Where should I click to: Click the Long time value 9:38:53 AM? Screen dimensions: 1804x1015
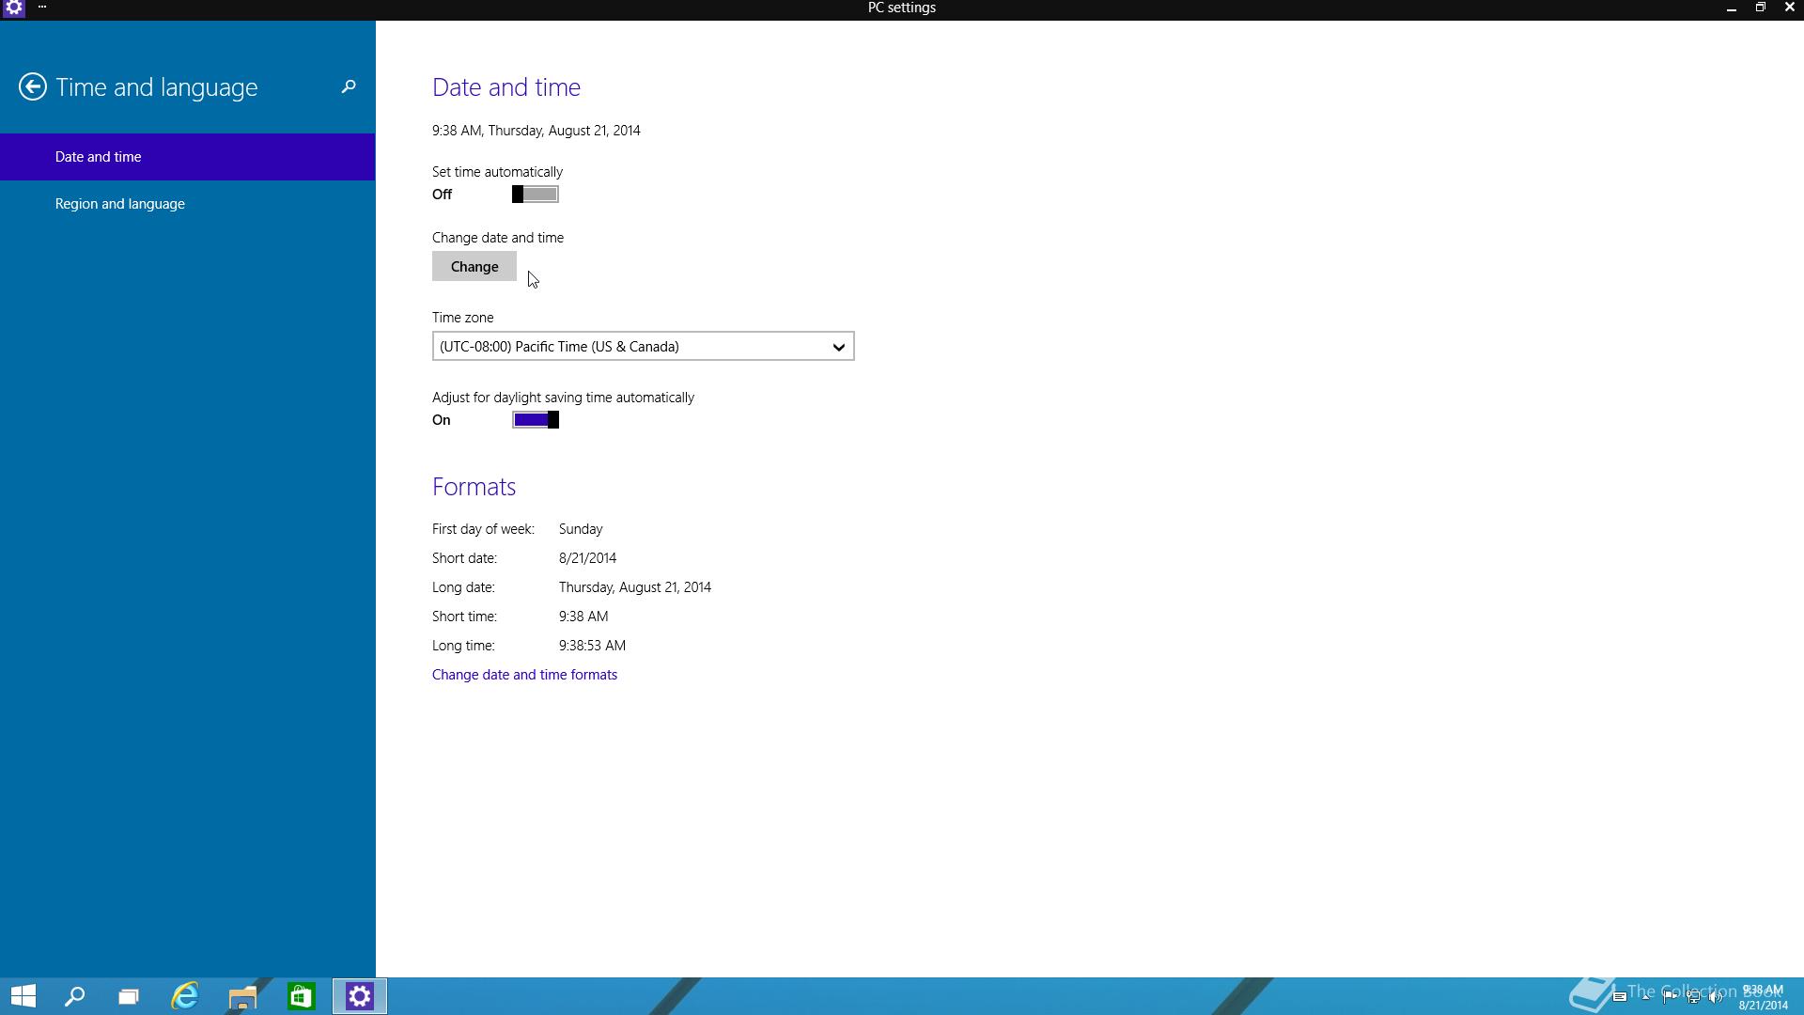tap(592, 646)
